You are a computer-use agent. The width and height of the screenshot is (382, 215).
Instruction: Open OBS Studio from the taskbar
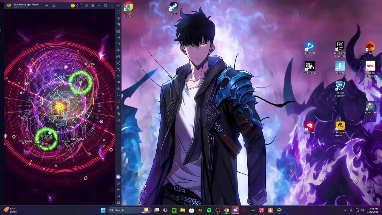tap(218, 210)
